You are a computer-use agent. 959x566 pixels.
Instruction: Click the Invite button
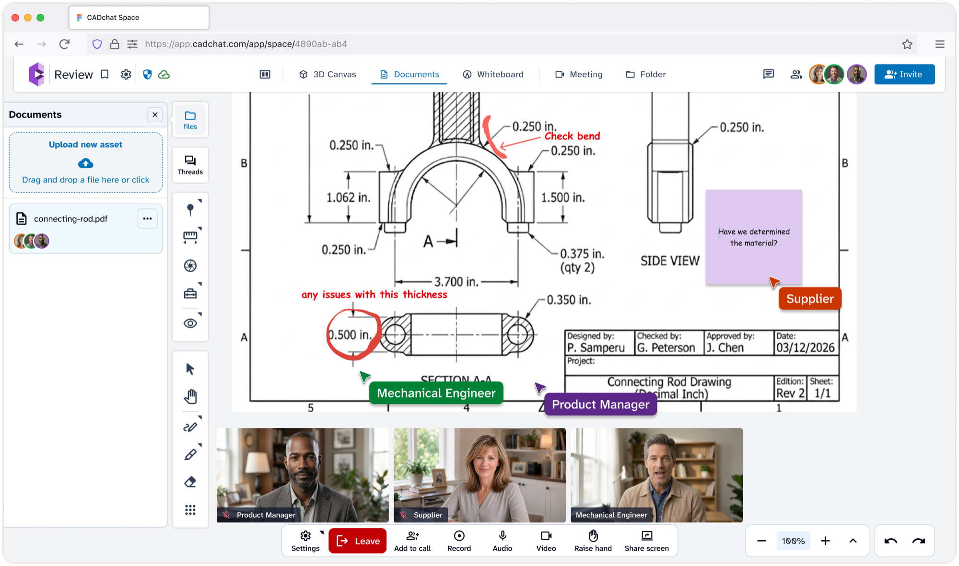tap(904, 74)
